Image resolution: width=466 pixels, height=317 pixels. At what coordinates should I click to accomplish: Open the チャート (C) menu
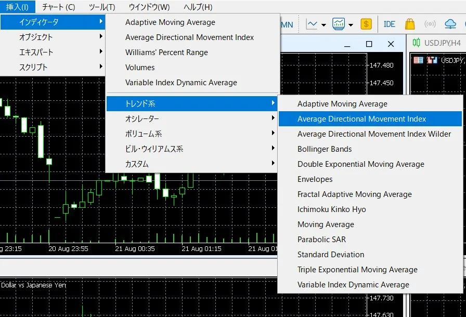coord(58,7)
